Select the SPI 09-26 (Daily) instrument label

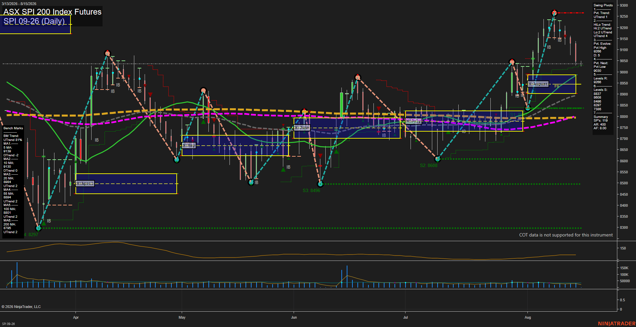click(x=34, y=21)
